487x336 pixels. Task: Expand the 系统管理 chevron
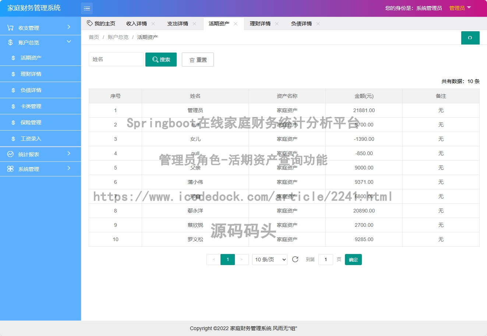click(69, 168)
